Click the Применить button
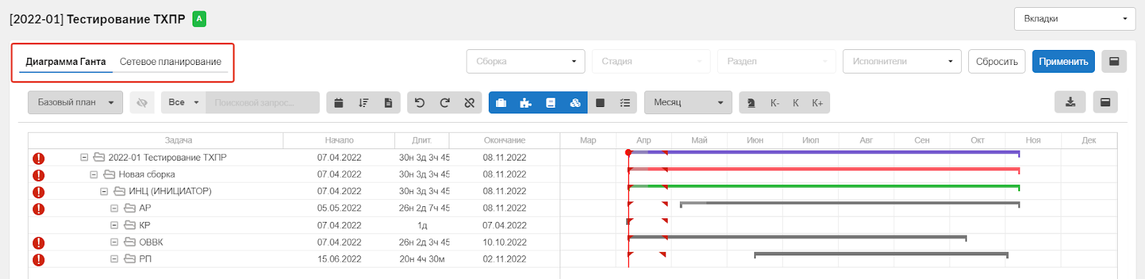This screenshot has height=279, width=1145. click(x=1063, y=61)
